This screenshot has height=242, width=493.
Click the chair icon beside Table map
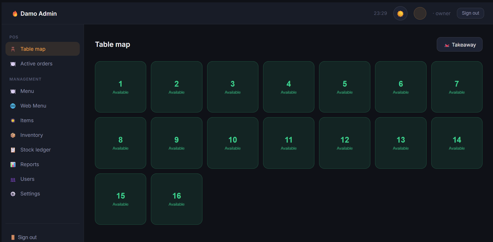point(13,49)
